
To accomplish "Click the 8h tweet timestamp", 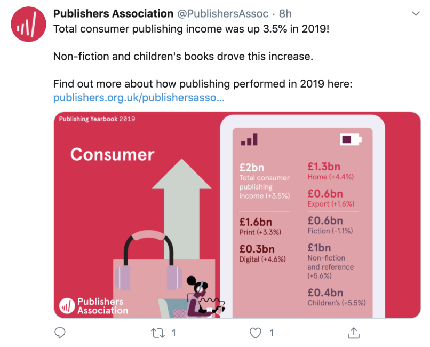I will (x=285, y=13).
